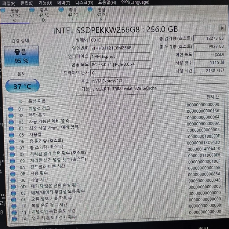Click the status icon for attribute 01 치명적 경고
229x229 pixels.
[x=11, y=109]
